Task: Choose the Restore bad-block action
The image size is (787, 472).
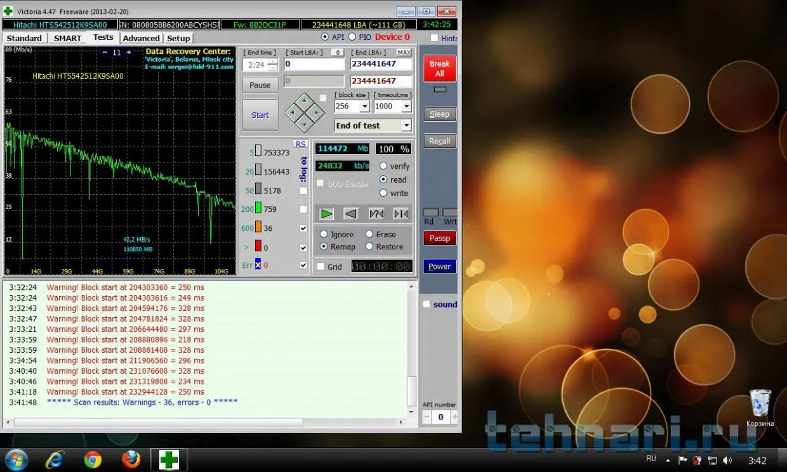Action: coord(369,246)
